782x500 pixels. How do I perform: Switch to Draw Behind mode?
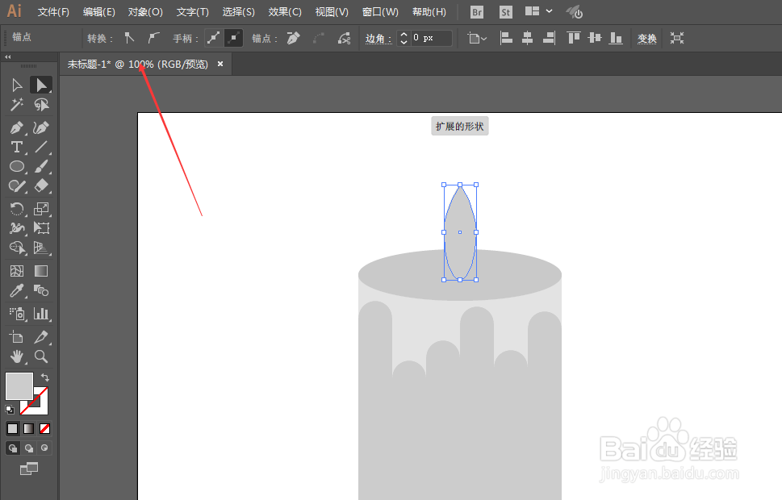pyautogui.click(x=28, y=448)
